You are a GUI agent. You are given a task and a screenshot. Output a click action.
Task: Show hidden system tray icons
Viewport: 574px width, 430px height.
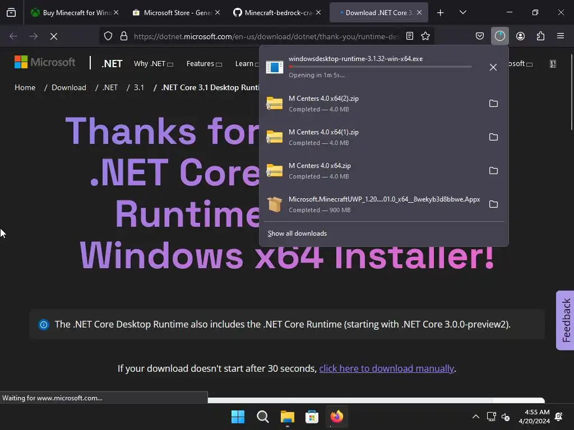point(475,417)
